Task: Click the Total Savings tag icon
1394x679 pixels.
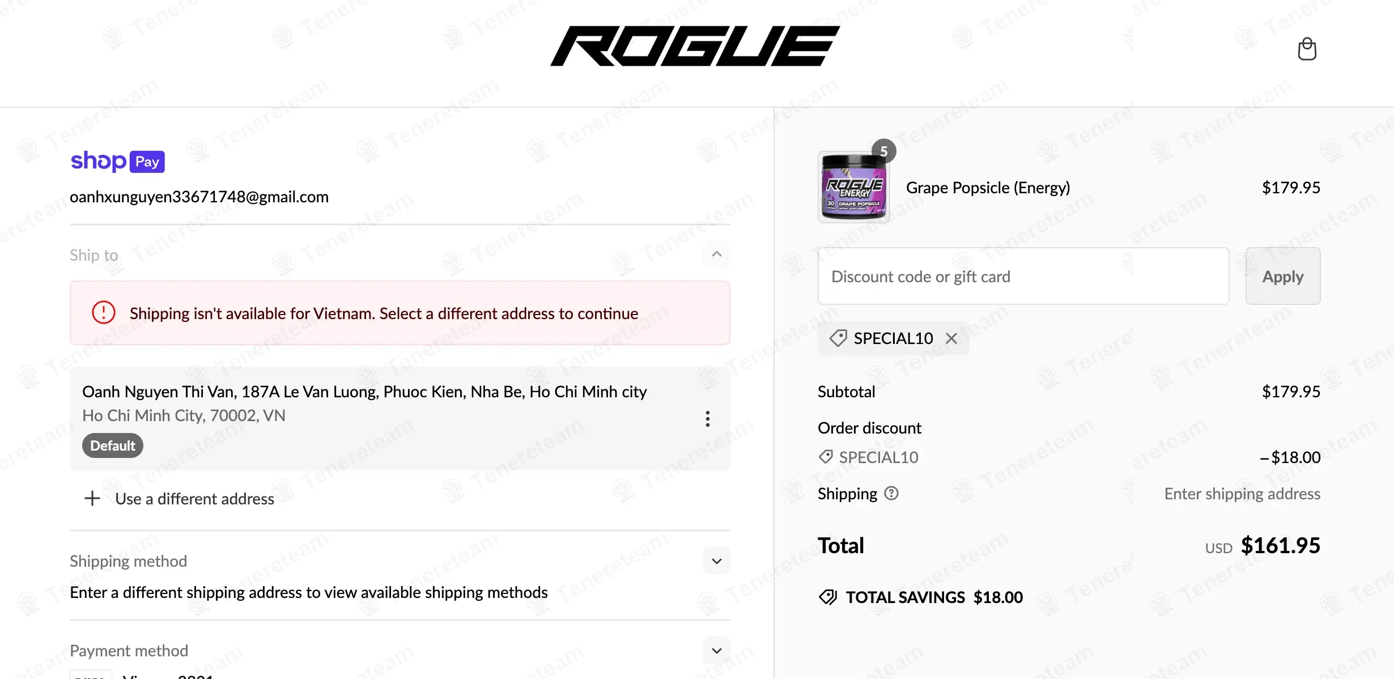Action: (828, 597)
